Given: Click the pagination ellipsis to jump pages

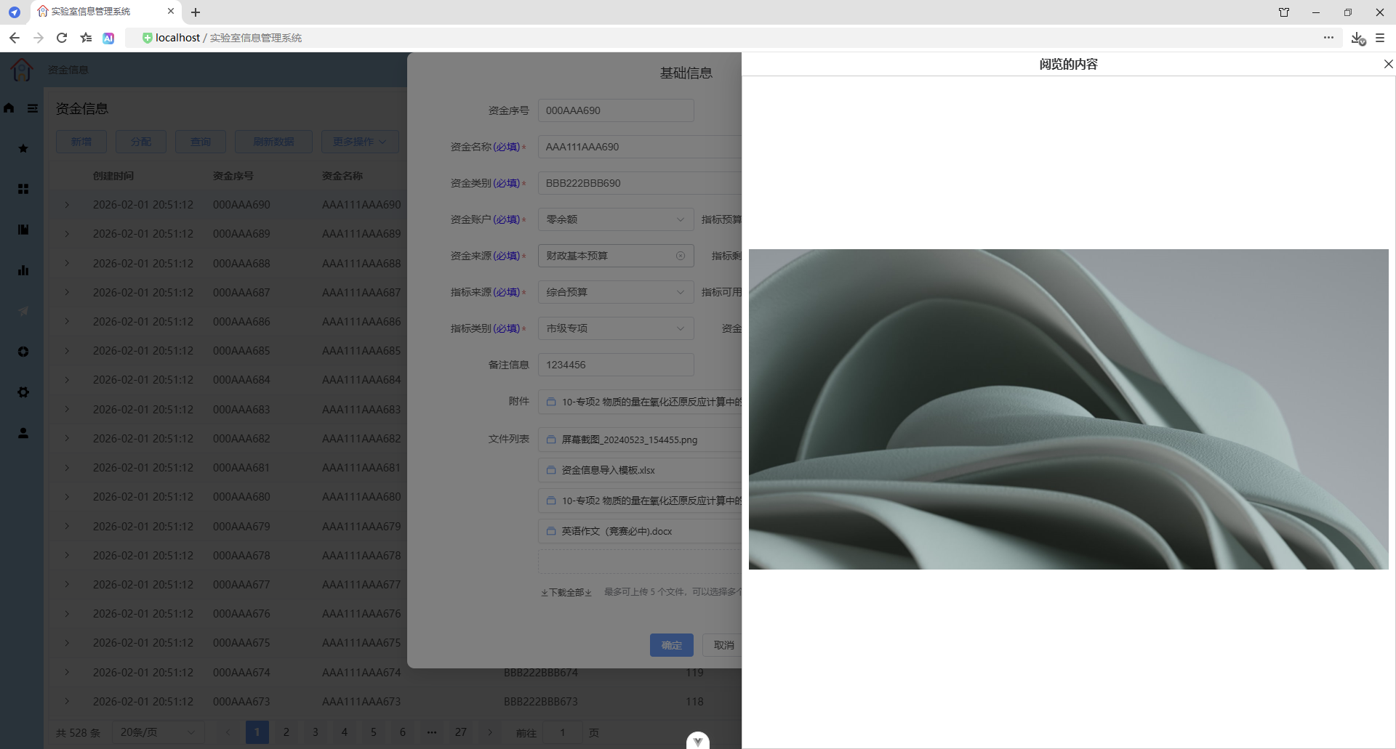Looking at the screenshot, I should click(x=432, y=732).
